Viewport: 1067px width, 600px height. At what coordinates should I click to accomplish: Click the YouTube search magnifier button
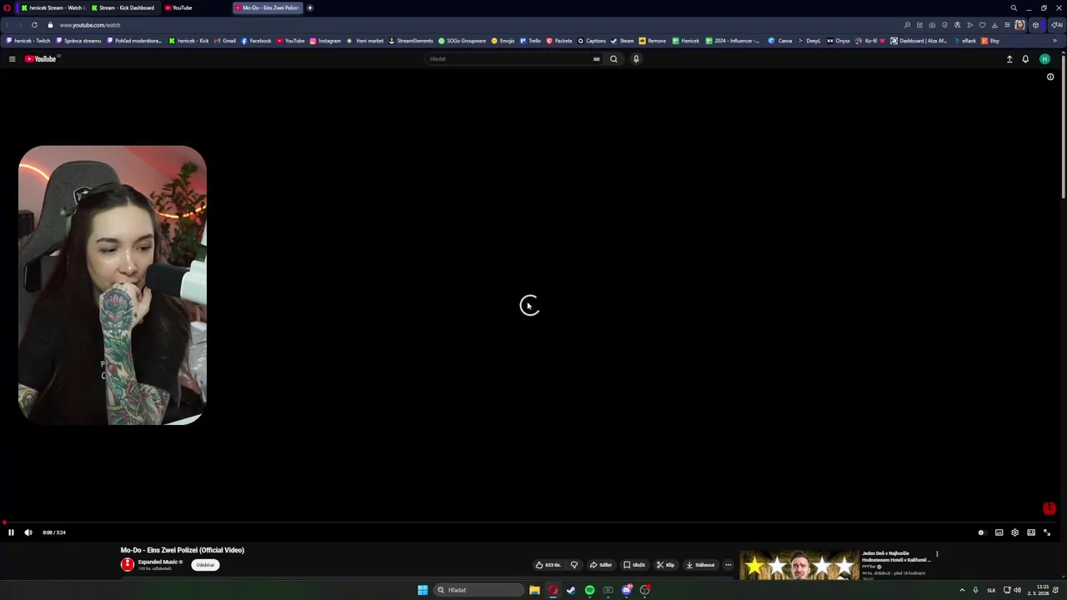[x=614, y=59]
